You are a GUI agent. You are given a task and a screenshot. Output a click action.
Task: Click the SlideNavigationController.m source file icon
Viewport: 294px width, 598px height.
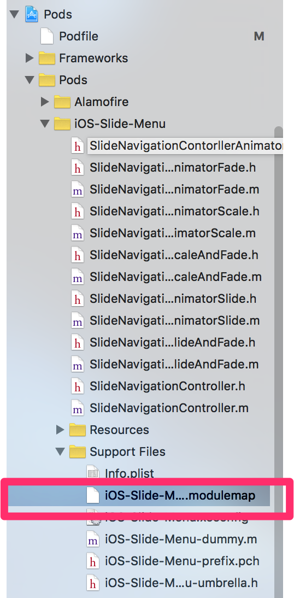[78, 408]
